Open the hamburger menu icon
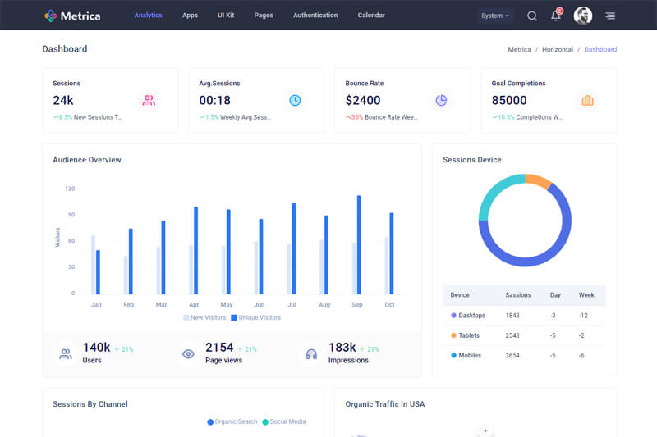Viewport: 657px width, 437px height. pyautogui.click(x=610, y=16)
